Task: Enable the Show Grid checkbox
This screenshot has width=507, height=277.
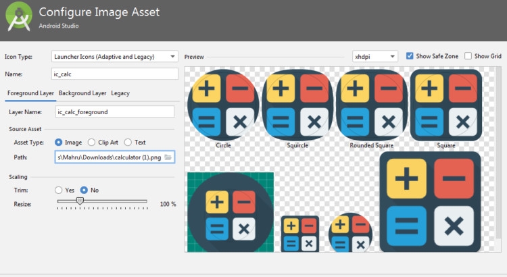Action: point(468,56)
